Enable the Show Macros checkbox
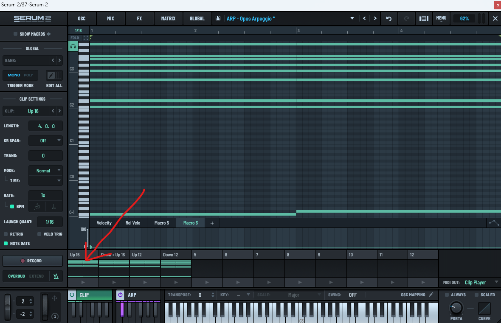The height and width of the screenshot is (323, 501). 15,34
